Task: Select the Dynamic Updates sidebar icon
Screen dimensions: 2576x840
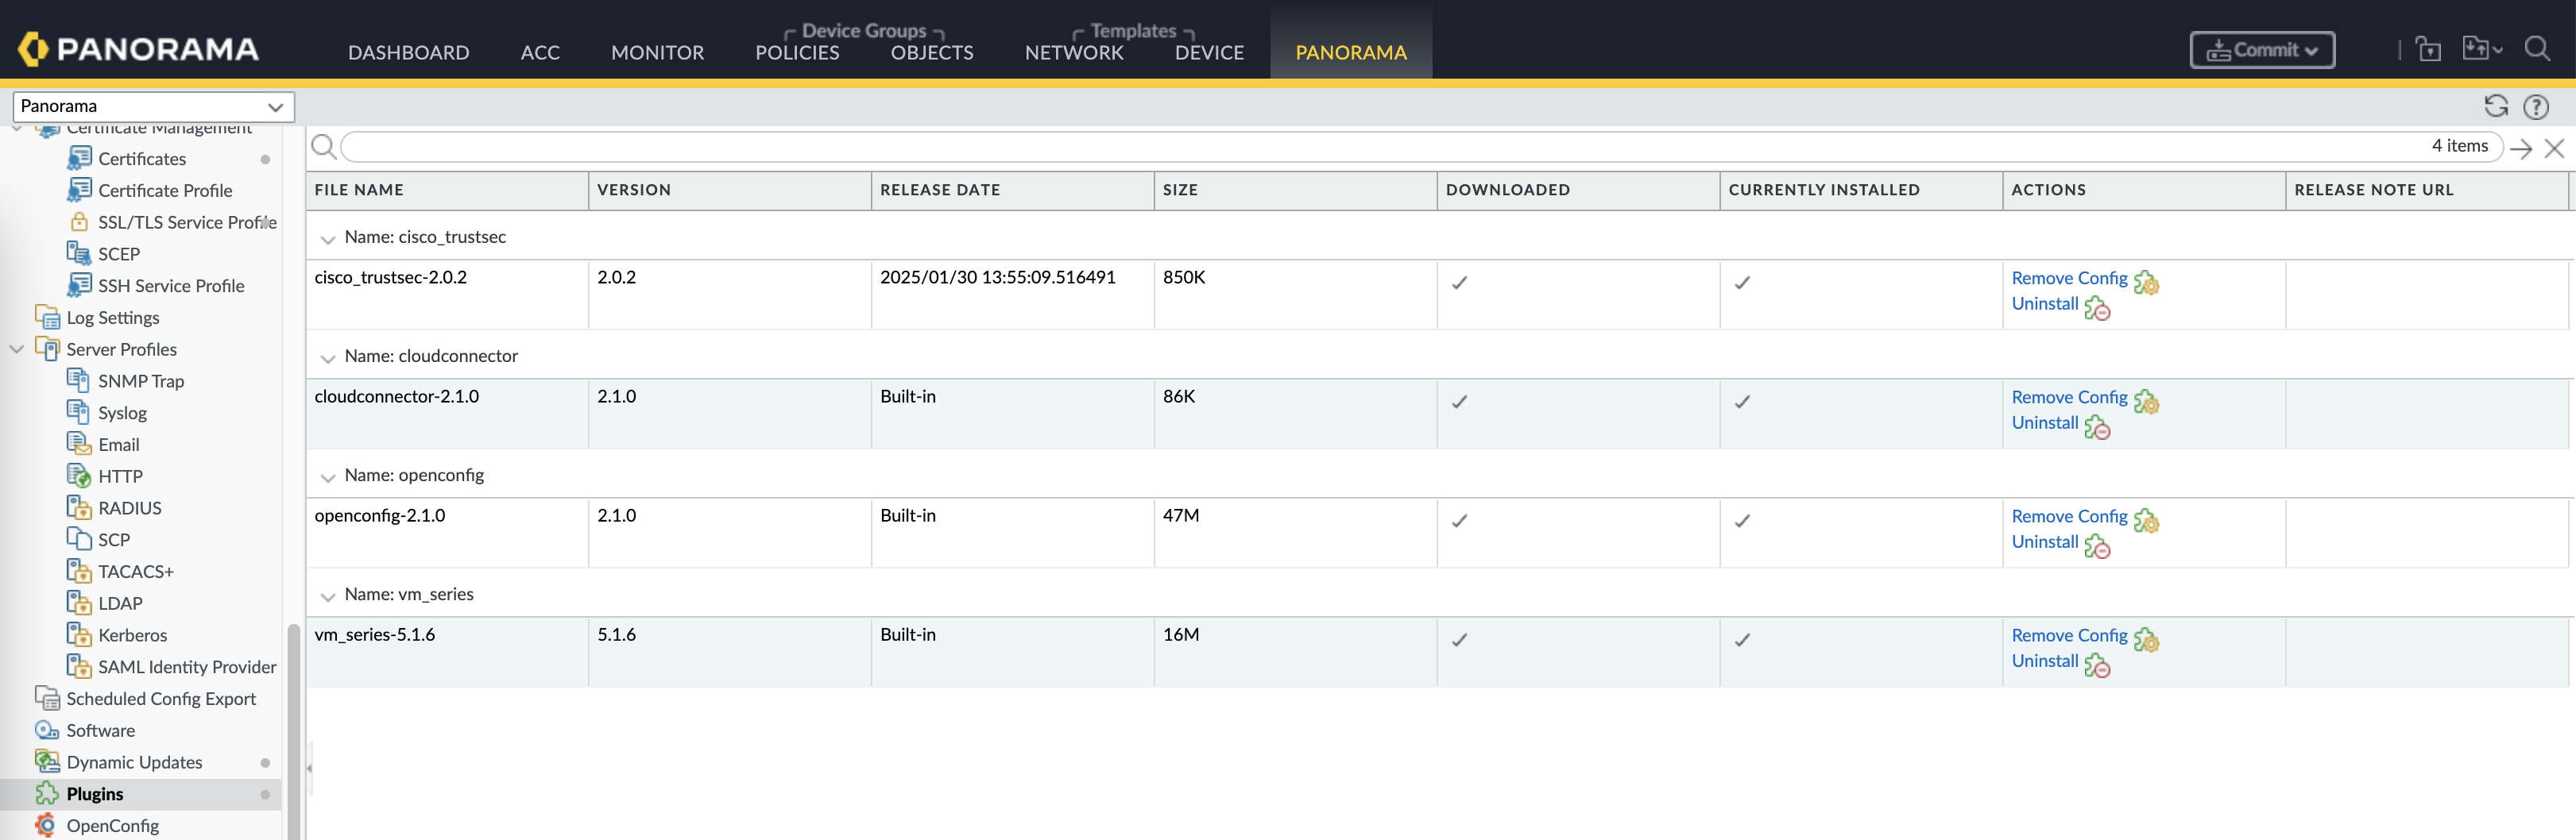Action: tap(47, 761)
